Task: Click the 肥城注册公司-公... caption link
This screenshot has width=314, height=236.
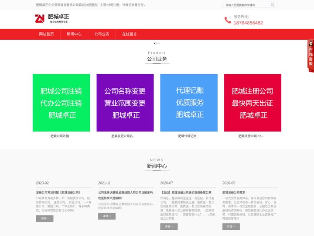Action: (251, 136)
